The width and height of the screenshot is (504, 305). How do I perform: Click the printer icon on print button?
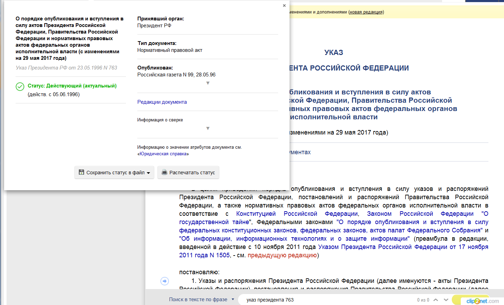point(164,172)
